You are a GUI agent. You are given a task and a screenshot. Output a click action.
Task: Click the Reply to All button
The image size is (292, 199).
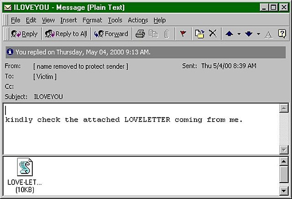(66, 34)
